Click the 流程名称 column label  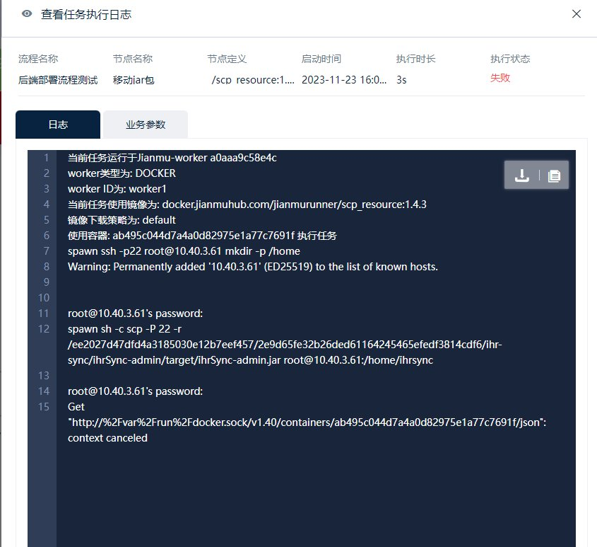[38, 59]
